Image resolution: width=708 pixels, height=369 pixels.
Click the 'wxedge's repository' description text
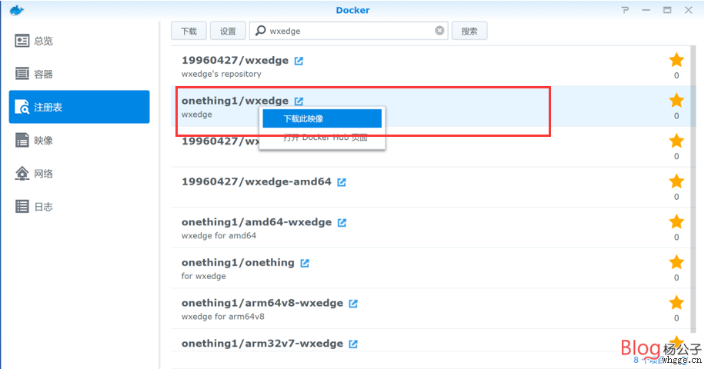coord(222,74)
